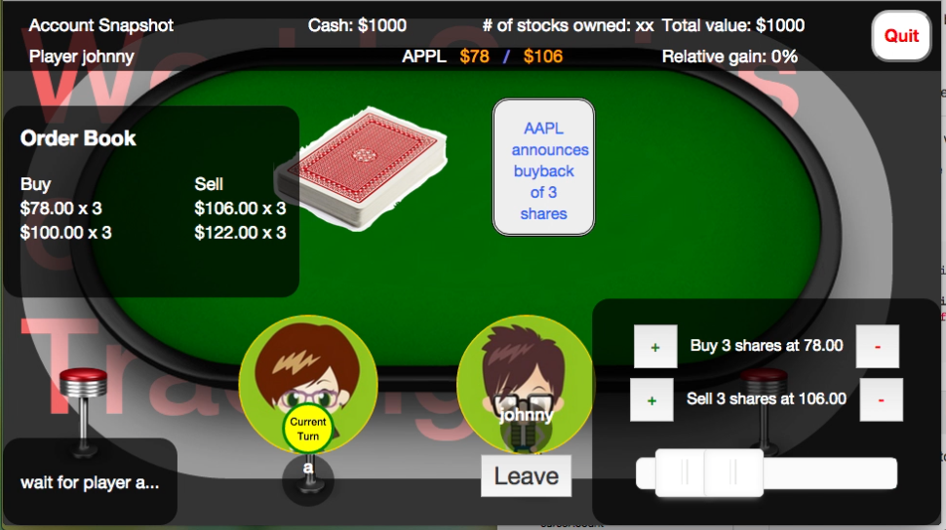Click the $78.00 x 3 buy entry
The image size is (946, 530).
pyautogui.click(x=60, y=208)
